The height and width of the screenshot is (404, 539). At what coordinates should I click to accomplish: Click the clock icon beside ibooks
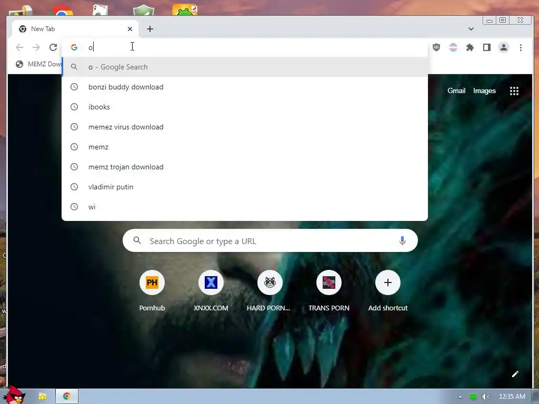[74, 107]
